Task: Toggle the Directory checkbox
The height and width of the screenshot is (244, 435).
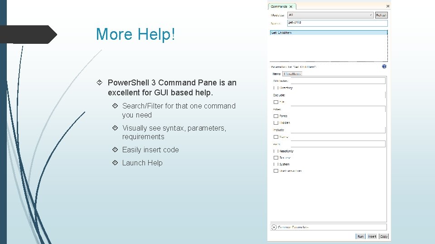Action: coord(276,88)
